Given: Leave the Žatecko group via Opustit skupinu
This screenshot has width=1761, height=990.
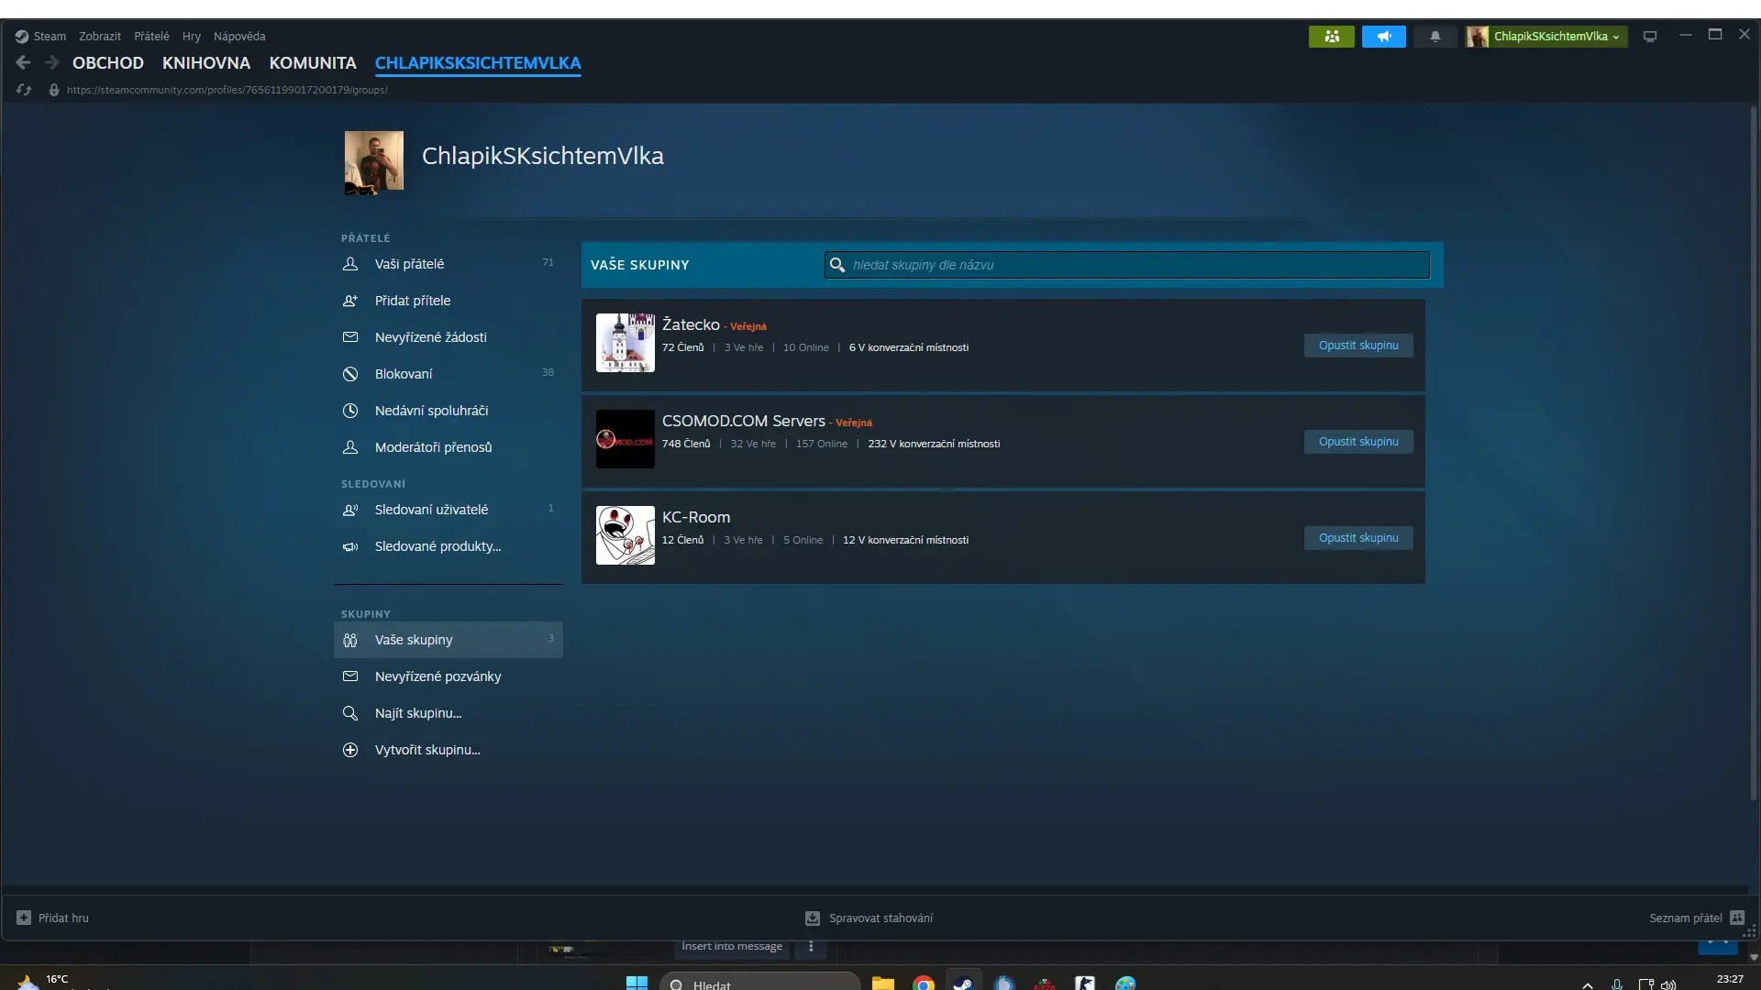Looking at the screenshot, I should (1357, 346).
